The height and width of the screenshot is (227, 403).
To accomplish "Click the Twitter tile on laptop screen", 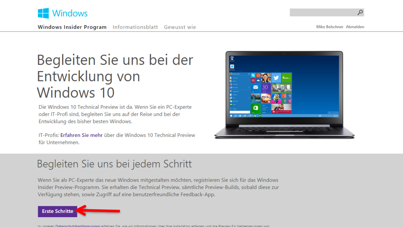I will coord(276,78).
